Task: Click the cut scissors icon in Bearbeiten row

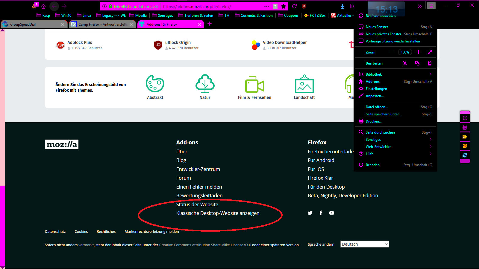Action: click(x=405, y=63)
